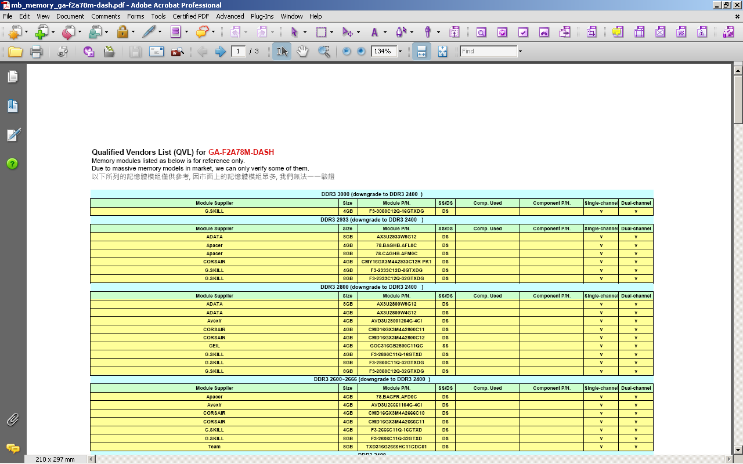Go to next page with the blue arrow
This screenshot has width=743, height=464.
221,52
